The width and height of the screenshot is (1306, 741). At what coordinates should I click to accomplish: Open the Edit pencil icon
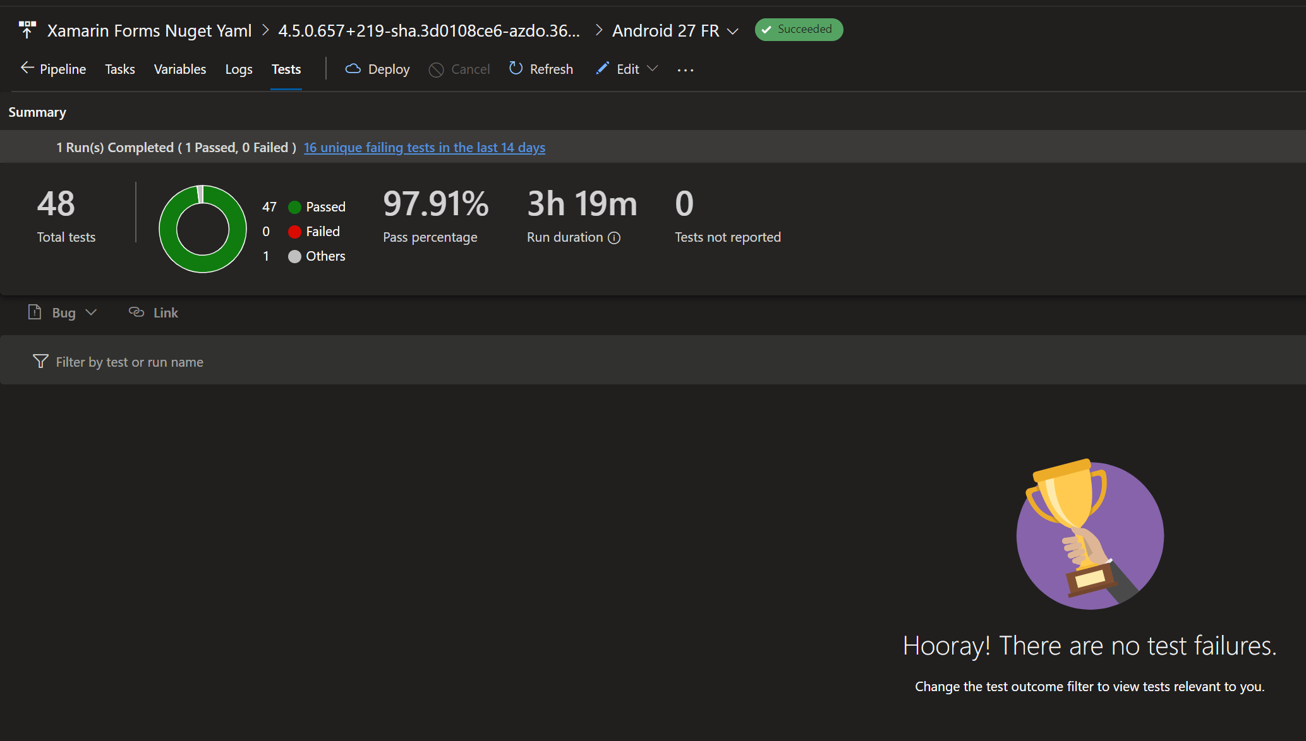[x=602, y=68]
